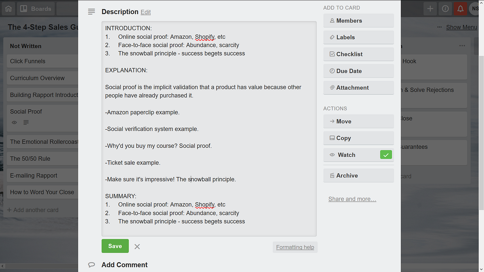Click the Move action
The width and height of the screenshot is (484, 272).
[x=358, y=121]
